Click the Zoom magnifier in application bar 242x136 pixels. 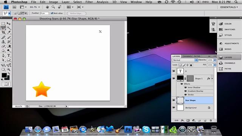tap(53, 7)
